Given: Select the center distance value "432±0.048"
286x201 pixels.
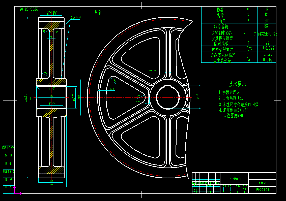Looking at the screenshot, I should coord(268,34).
